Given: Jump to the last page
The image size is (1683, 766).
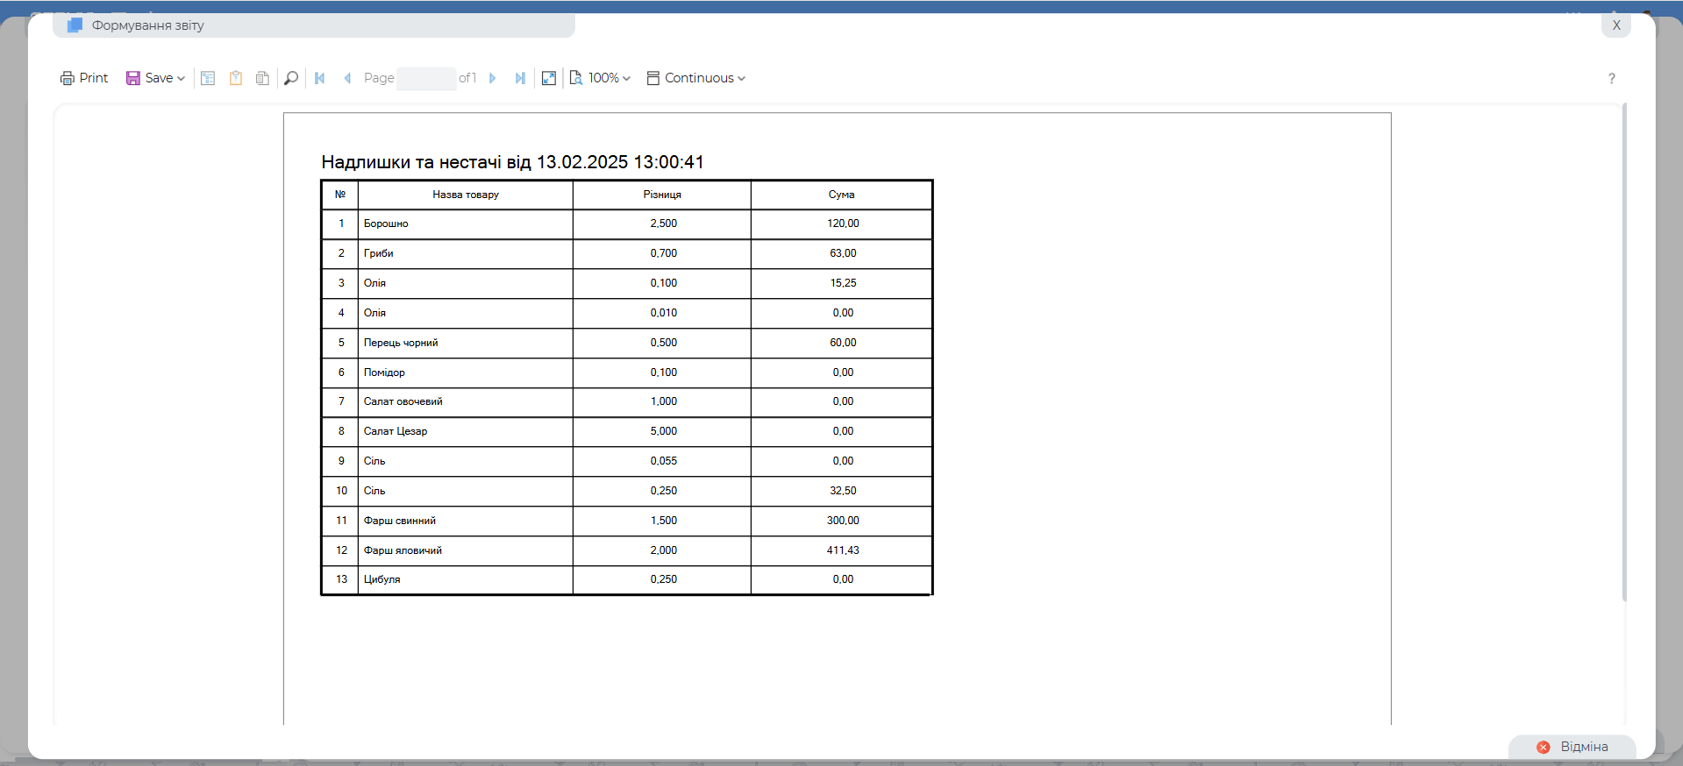Looking at the screenshot, I should (x=520, y=78).
